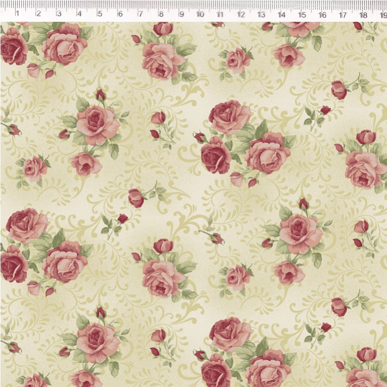This screenshot has height=387, width=387.
Task: Click the ruler number "17"
Action: click(342, 15)
